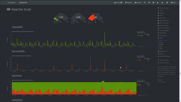Click the import snapshot icon

(x=158, y=3)
